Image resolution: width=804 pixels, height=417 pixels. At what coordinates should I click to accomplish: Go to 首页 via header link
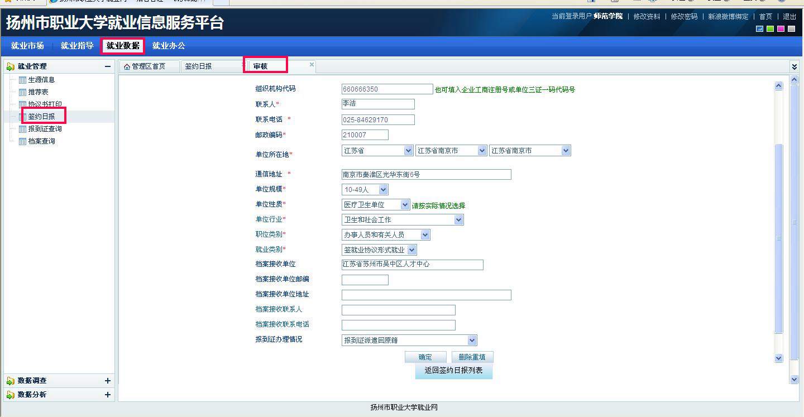(x=765, y=16)
